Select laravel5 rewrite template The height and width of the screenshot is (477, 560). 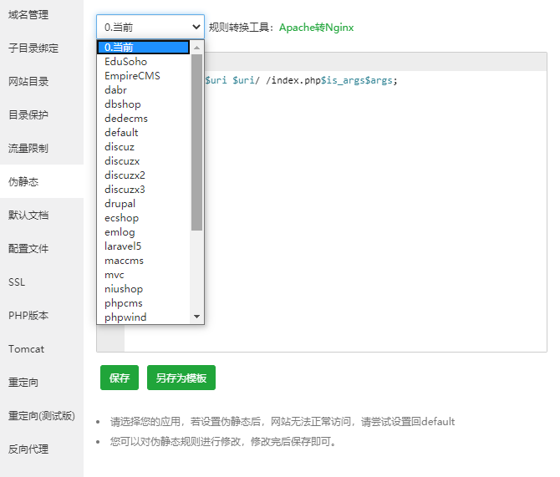tap(143, 246)
